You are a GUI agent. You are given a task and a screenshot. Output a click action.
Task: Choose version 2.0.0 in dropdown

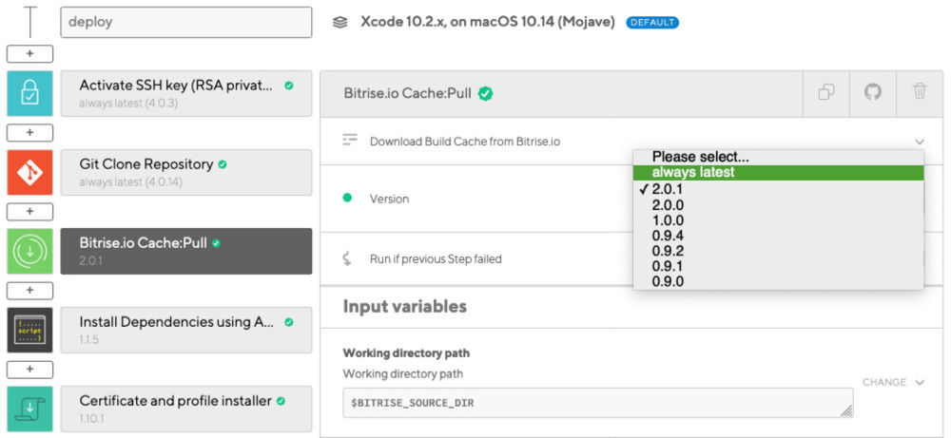tap(778, 205)
